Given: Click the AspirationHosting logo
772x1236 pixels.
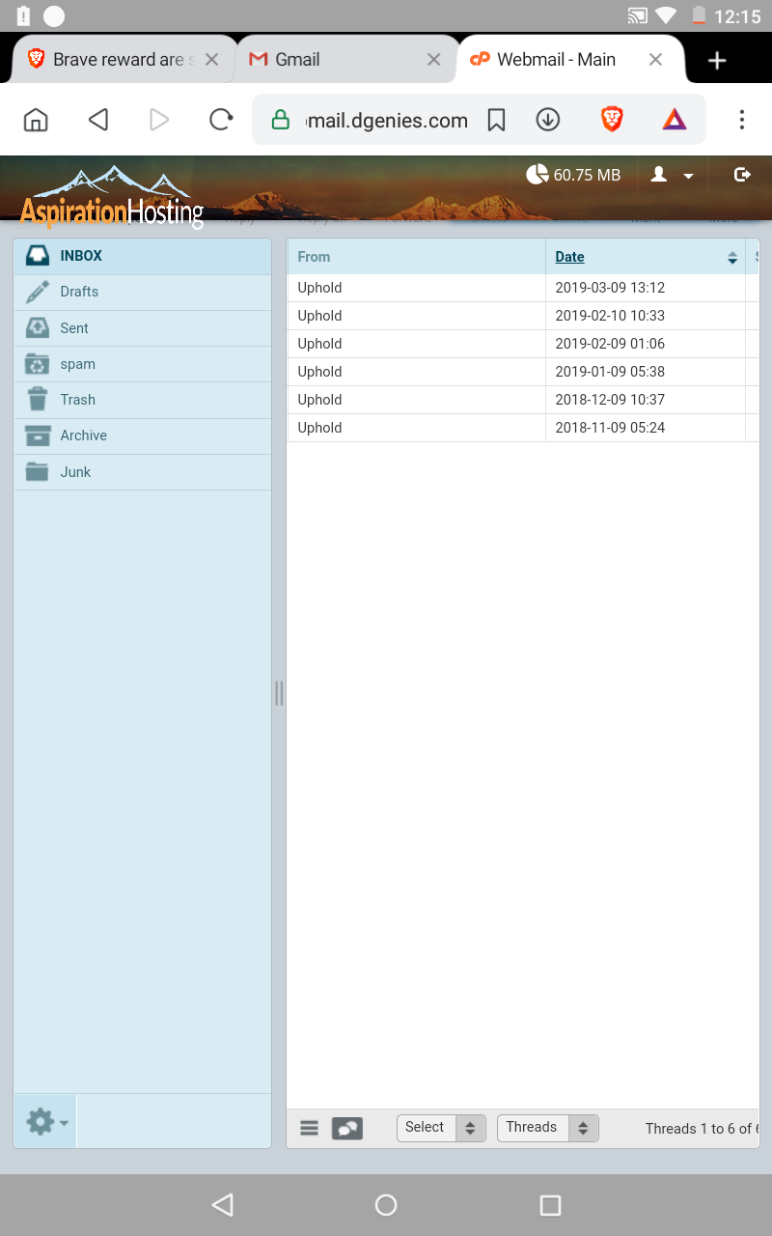Looking at the screenshot, I should (x=112, y=198).
